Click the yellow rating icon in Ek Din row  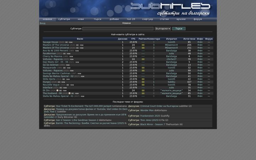coord(143,90)
